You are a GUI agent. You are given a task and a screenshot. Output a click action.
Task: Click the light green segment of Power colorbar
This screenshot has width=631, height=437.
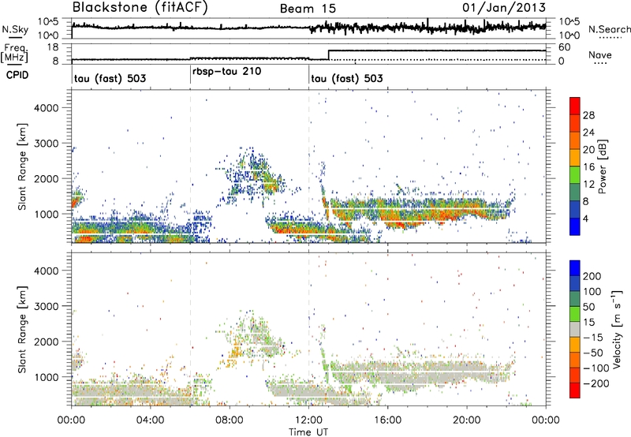point(575,174)
